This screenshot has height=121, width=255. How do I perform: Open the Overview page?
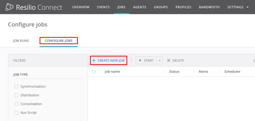pyautogui.click(x=81, y=7)
